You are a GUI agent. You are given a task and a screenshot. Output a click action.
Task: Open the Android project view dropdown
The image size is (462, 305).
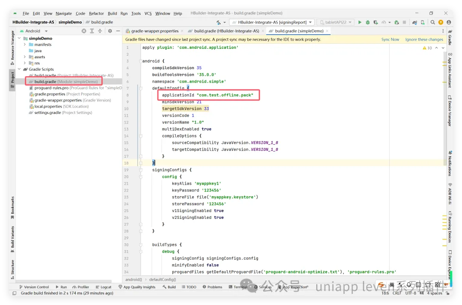pyautogui.click(x=33, y=31)
